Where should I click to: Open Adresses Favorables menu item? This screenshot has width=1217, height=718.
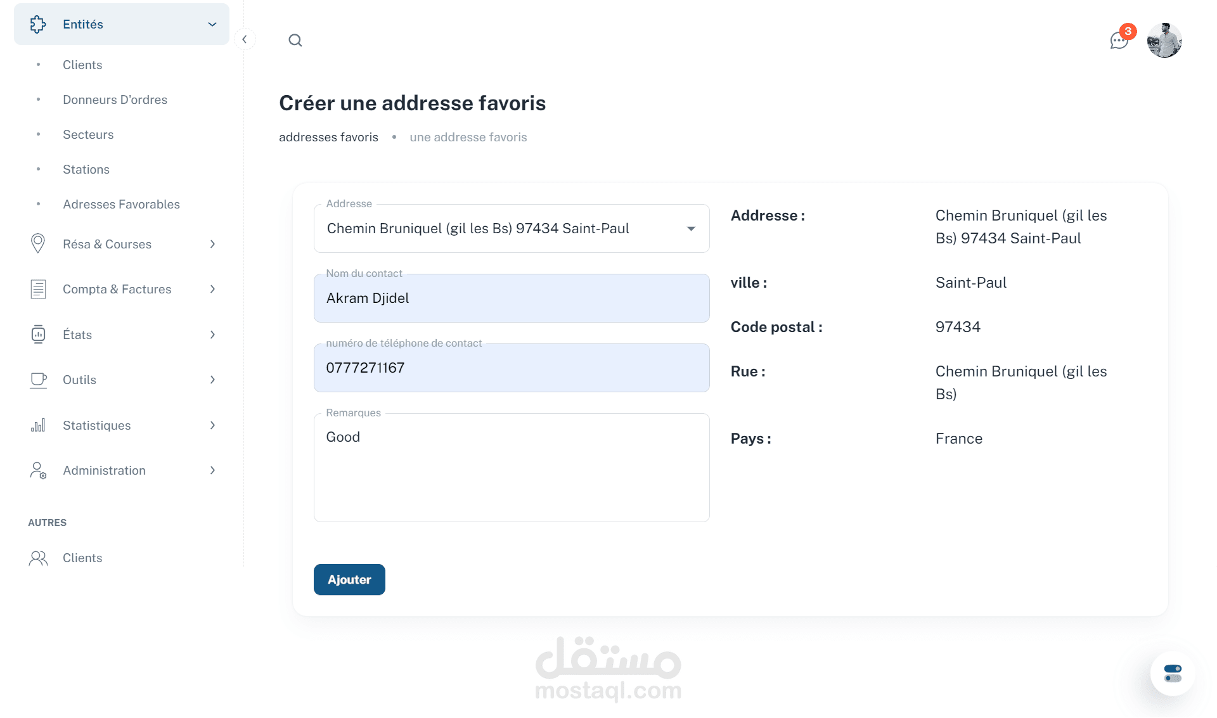point(121,204)
